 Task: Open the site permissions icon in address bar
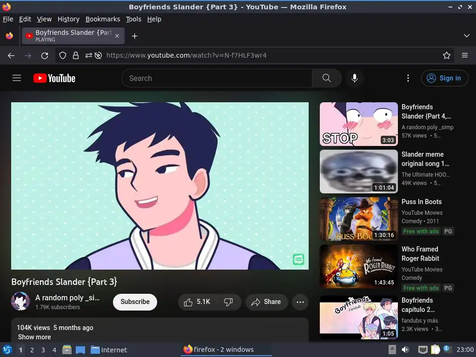pos(89,56)
